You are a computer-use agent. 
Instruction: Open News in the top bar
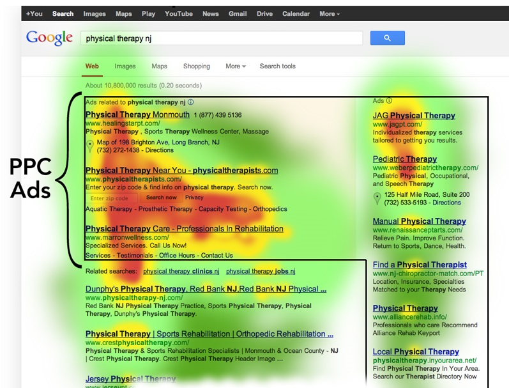(x=210, y=14)
